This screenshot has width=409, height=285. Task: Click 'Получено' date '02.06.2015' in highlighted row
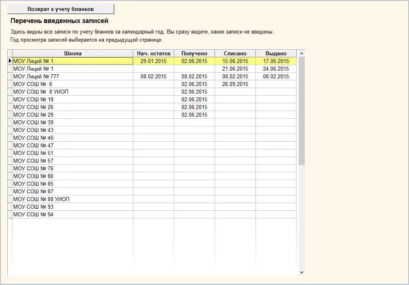coord(194,61)
